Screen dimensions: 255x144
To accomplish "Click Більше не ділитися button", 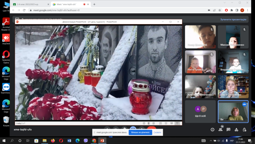I will pyautogui.click(x=140, y=132).
